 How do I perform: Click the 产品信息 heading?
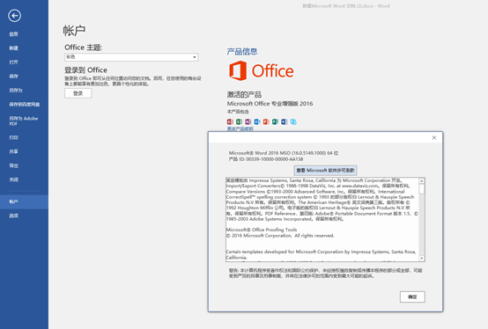[x=242, y=51]
